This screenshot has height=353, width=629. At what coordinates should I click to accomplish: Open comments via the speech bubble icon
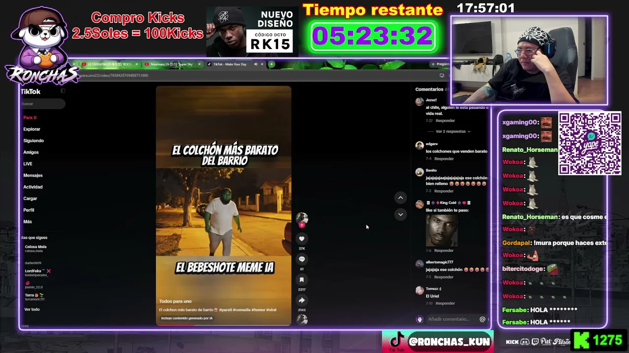[302, 259]
